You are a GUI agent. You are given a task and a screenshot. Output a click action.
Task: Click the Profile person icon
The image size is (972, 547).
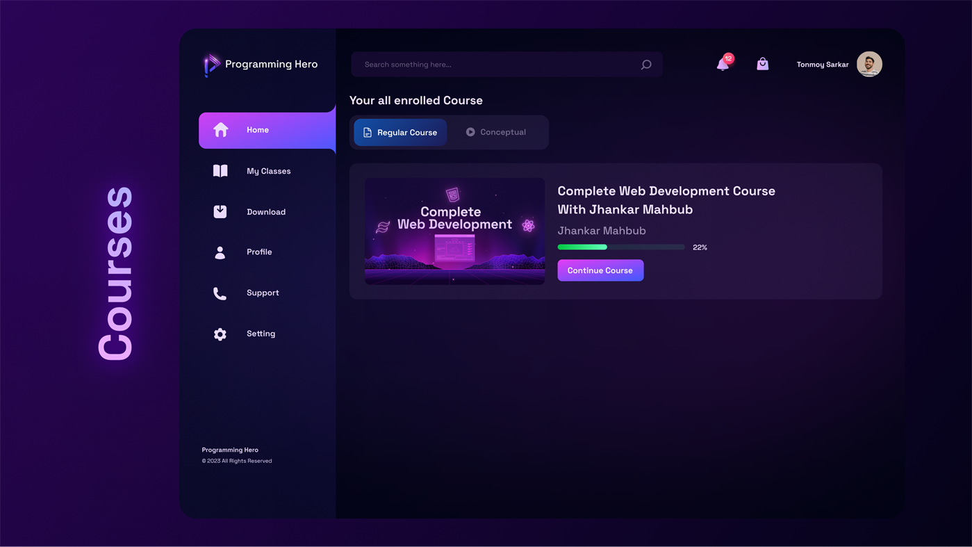[x=220, y=252]
